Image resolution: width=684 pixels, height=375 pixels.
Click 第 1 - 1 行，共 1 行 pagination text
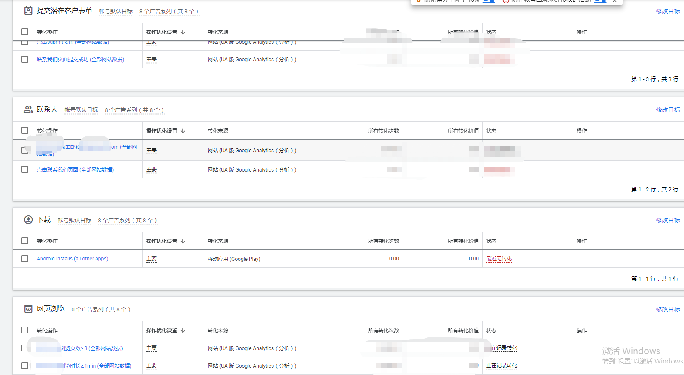[655, 278]
